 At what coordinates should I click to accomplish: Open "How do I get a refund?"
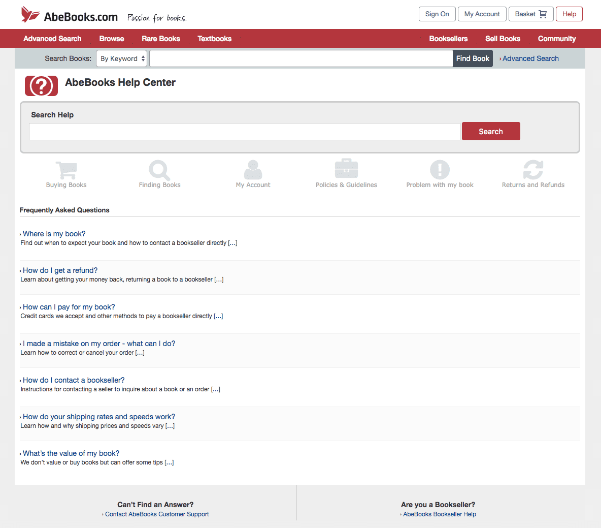coord(60,270)
